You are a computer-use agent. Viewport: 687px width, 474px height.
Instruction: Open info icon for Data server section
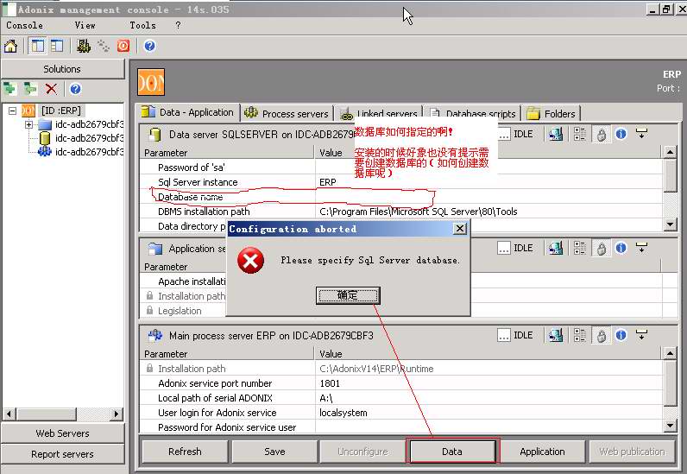[x=620, y=134]
